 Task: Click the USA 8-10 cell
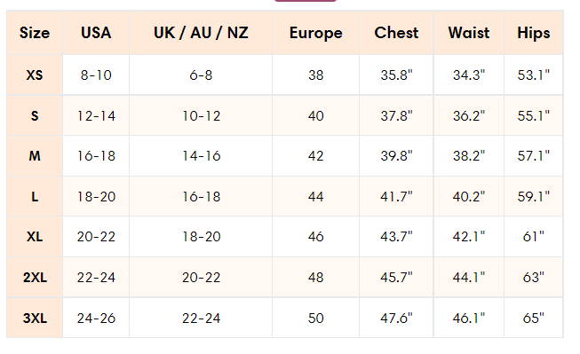tap(96, 75)
